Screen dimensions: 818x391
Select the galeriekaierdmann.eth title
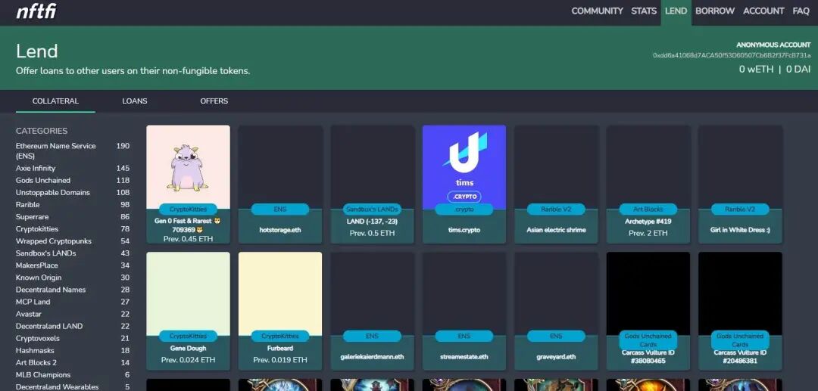click(x=372, y=357)
